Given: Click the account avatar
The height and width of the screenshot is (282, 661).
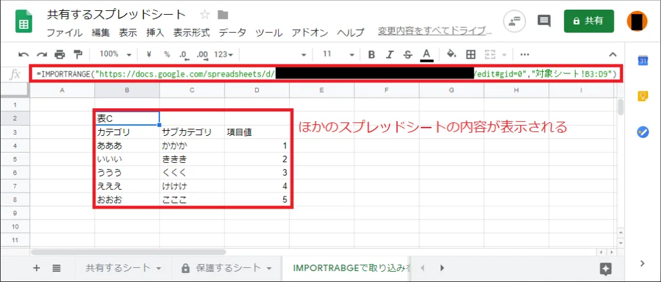Looking at the screenshot, I should [637, 21].
